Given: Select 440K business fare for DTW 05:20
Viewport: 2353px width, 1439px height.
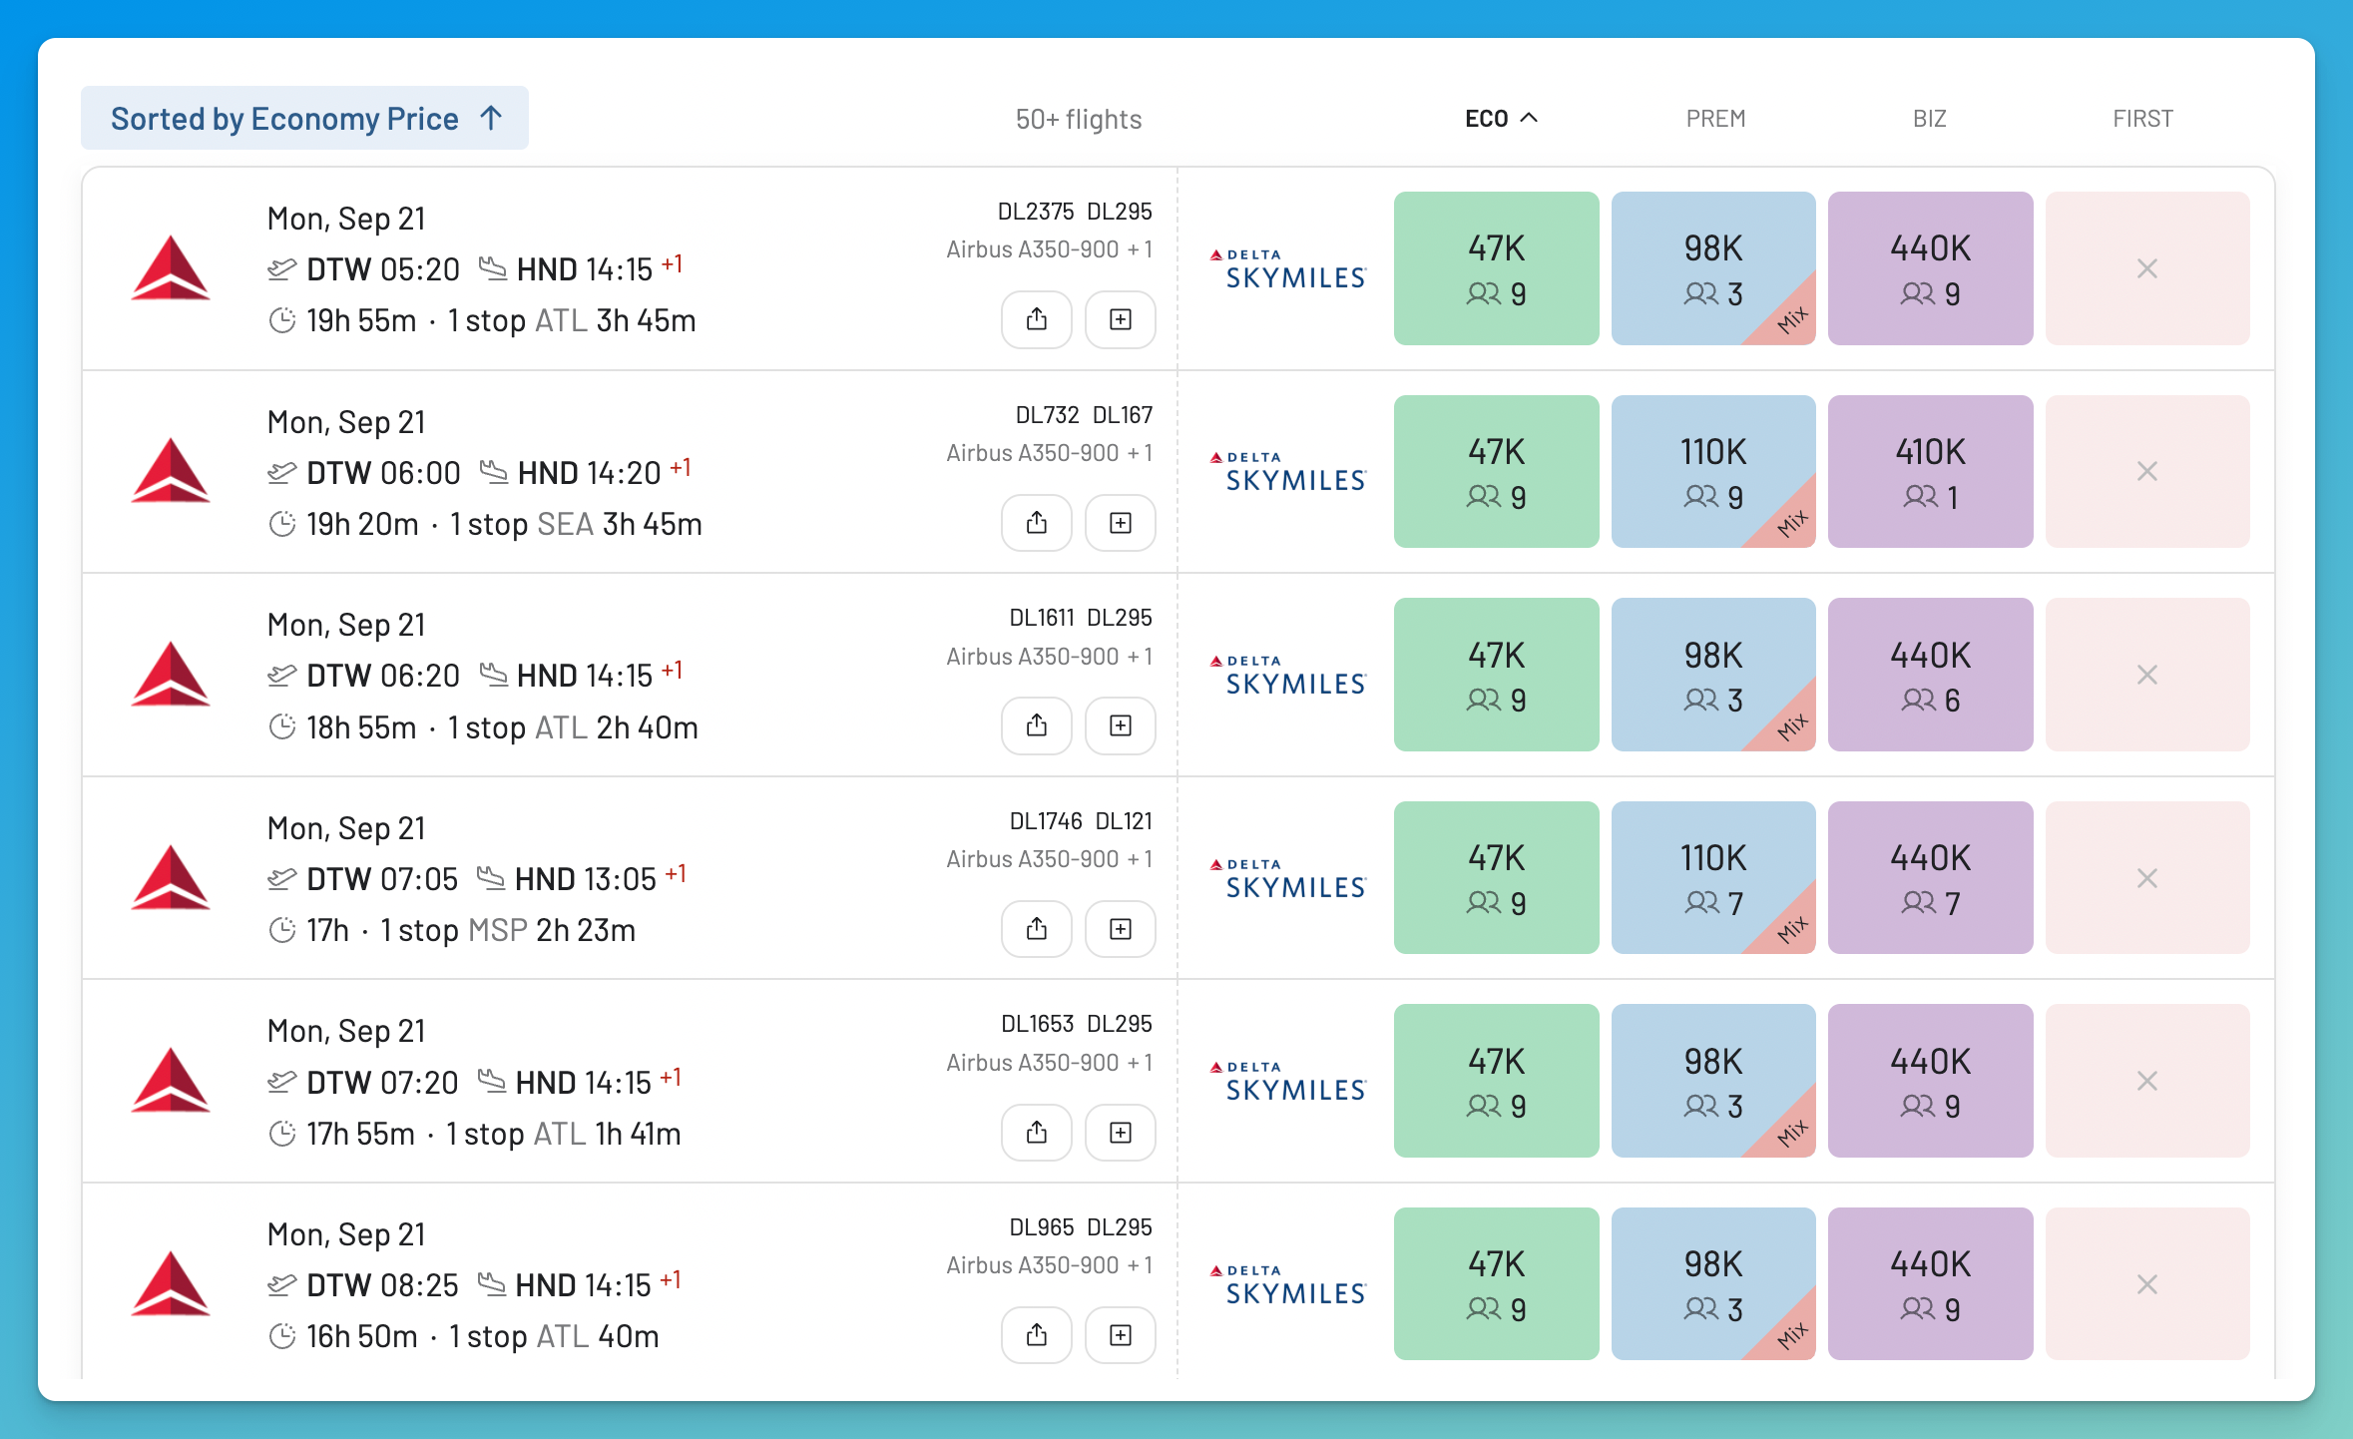Looking at the screenshot, I should pos(1930,268).
